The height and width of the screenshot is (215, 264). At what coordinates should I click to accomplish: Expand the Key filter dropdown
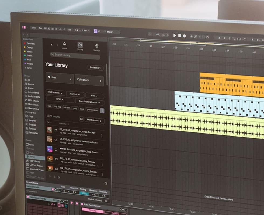(95, 96)
